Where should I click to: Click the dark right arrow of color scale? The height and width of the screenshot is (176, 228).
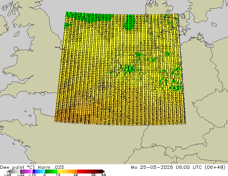point(104,171)
